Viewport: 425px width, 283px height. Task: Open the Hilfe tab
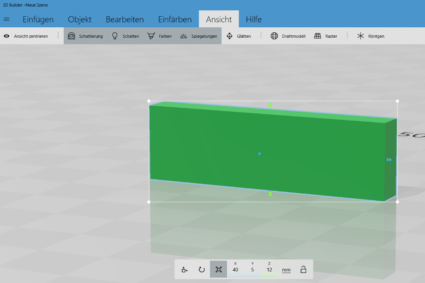pyautogui.click(x=254, y=20)
